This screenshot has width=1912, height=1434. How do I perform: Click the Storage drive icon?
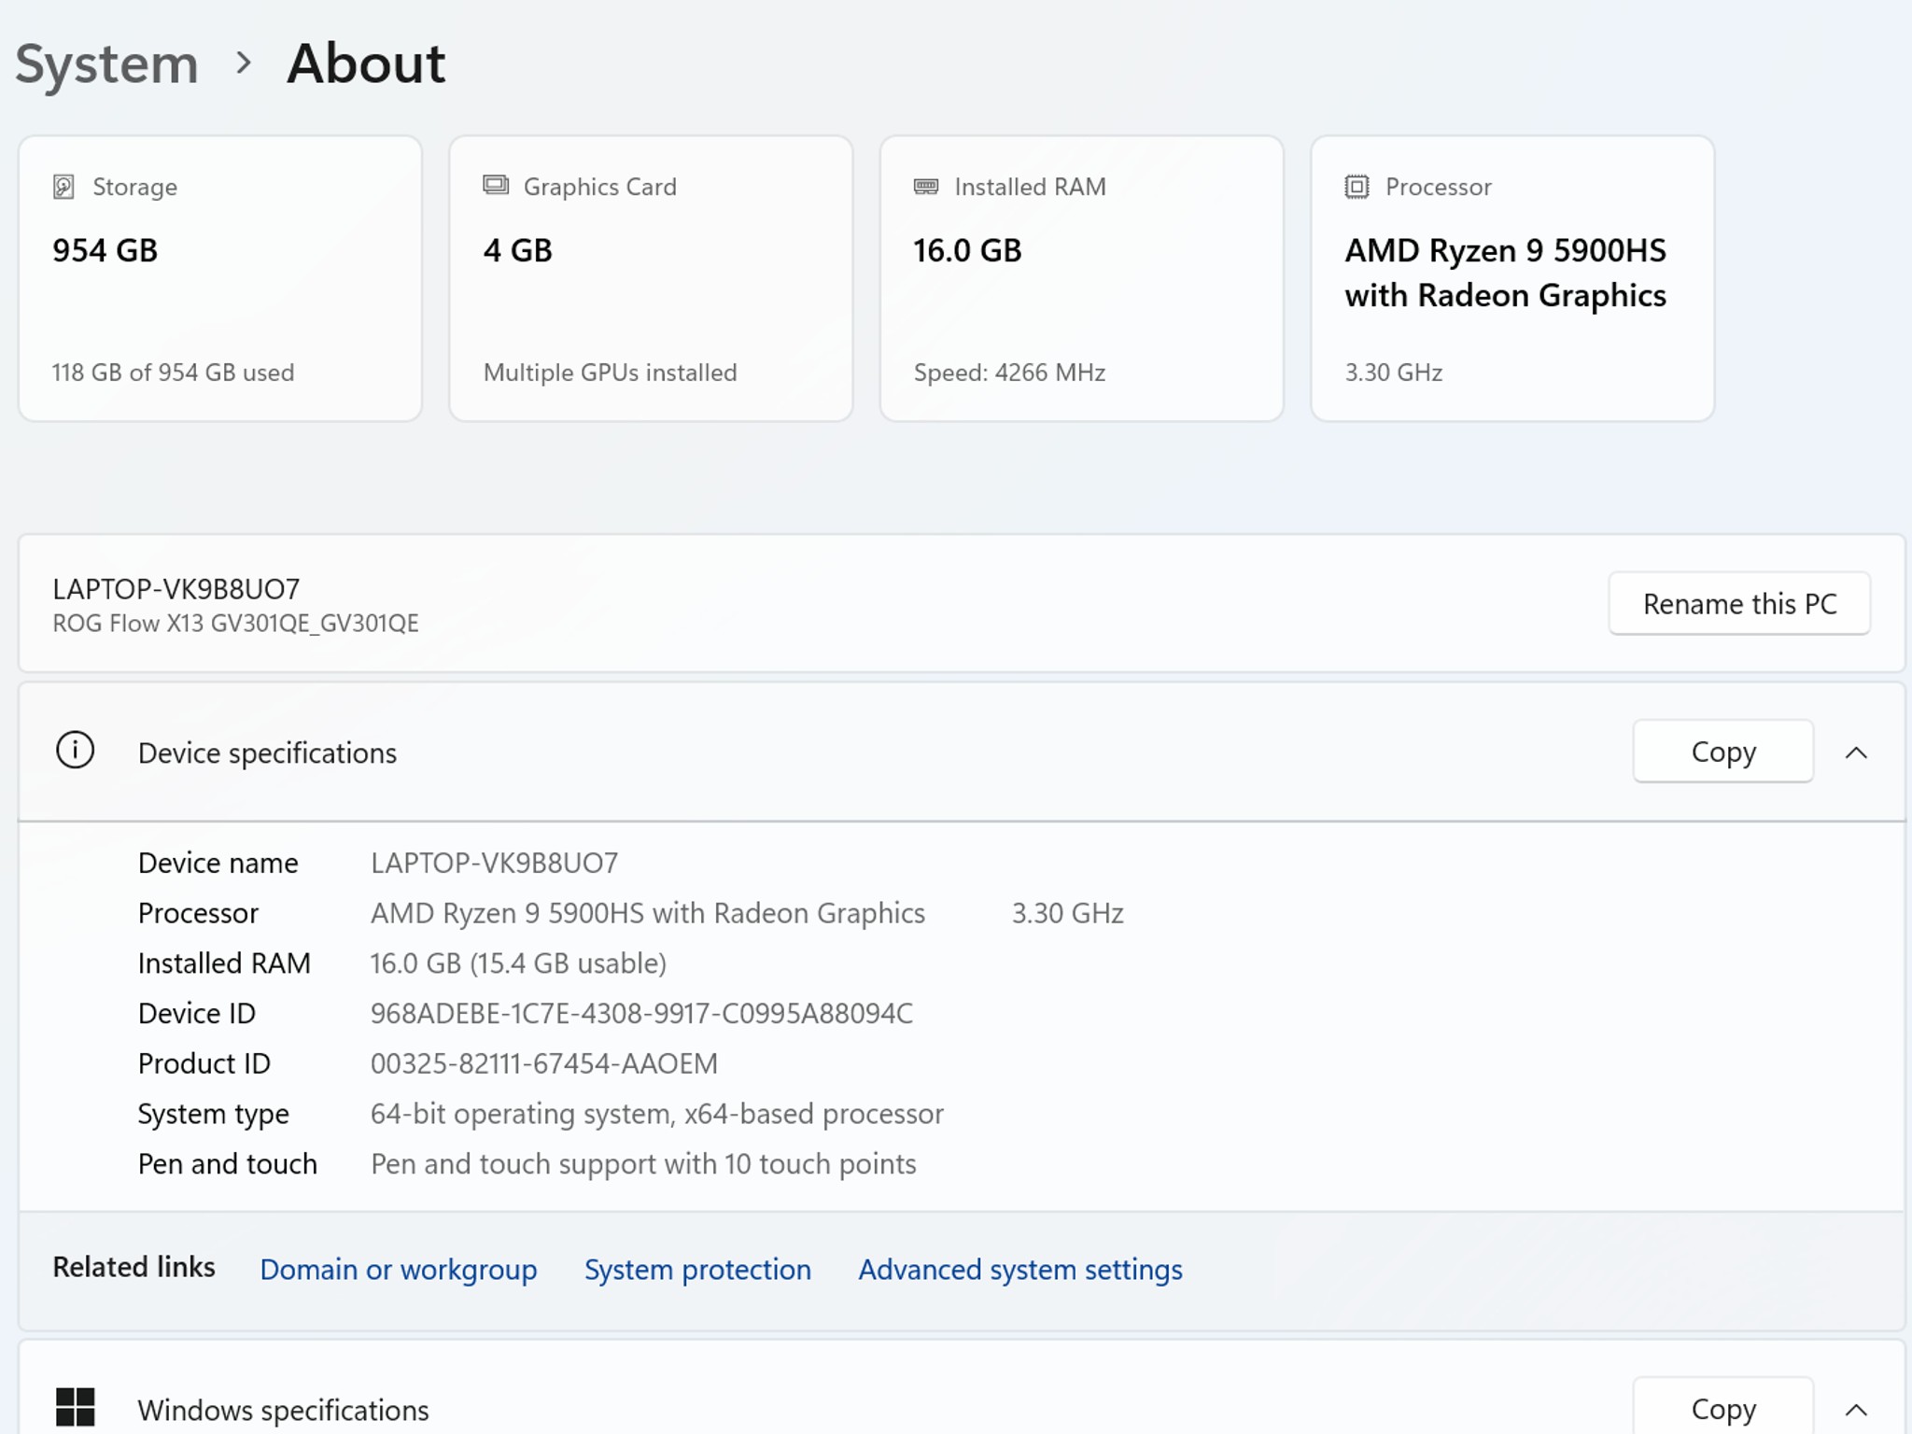(63, 187)
